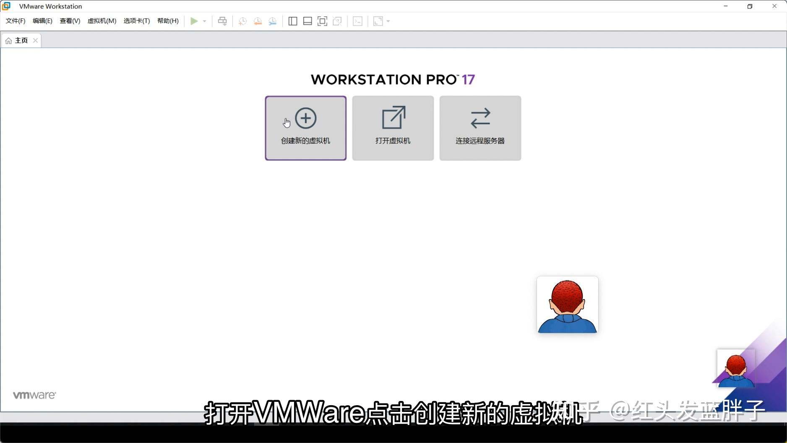
Task: Click the Unity mode toolbar icon
Action: [337, 21]
